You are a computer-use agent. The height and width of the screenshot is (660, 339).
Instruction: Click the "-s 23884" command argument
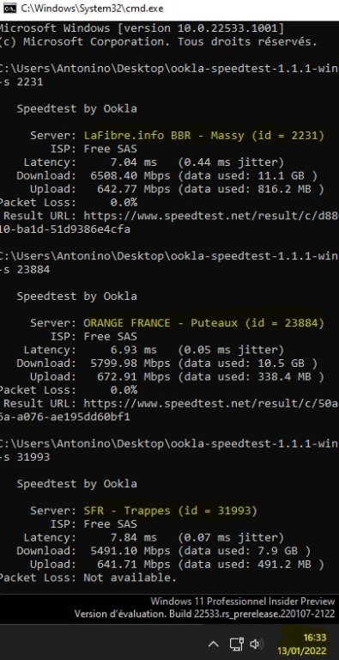point(25,270)
